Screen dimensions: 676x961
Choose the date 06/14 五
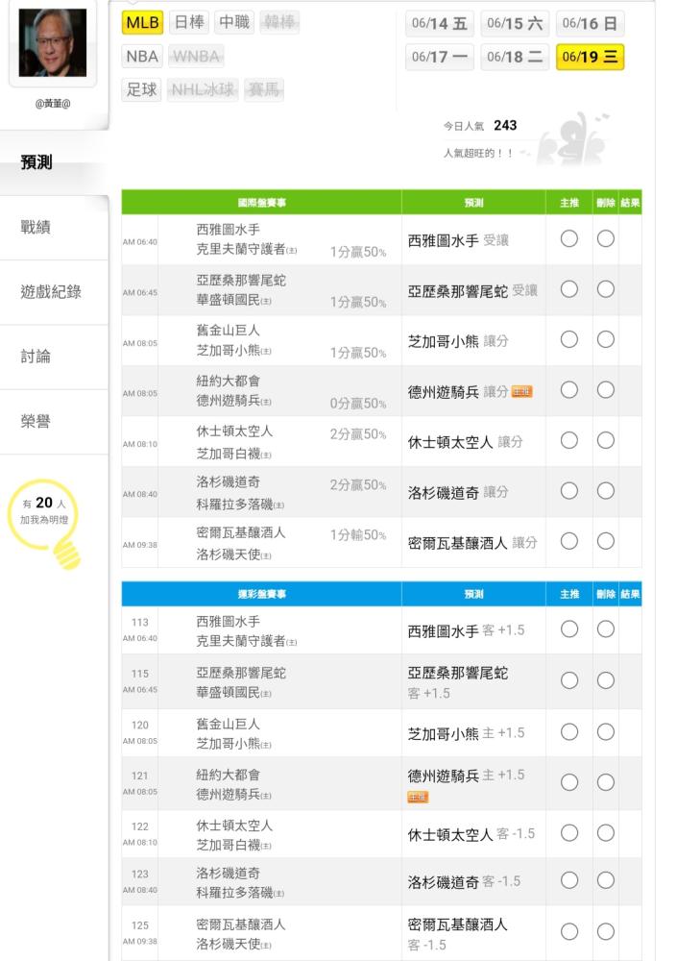[439, 23]
